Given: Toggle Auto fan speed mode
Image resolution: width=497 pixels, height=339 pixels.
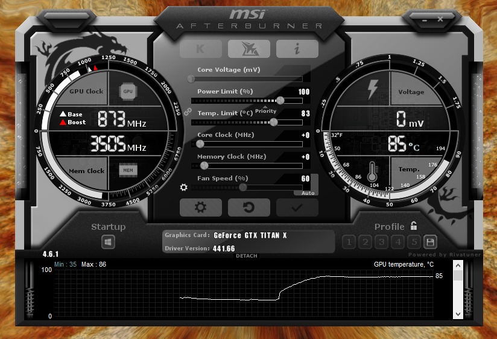Looking at the screenshot, I should click(x=308, y=193).
